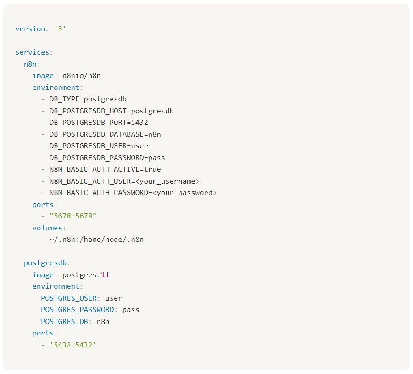Viewport: 413px width, 374px height.
Task: Click the "DB_POSTGRESDB_PASSWORD=pass" entry
Action: [107, 158]
